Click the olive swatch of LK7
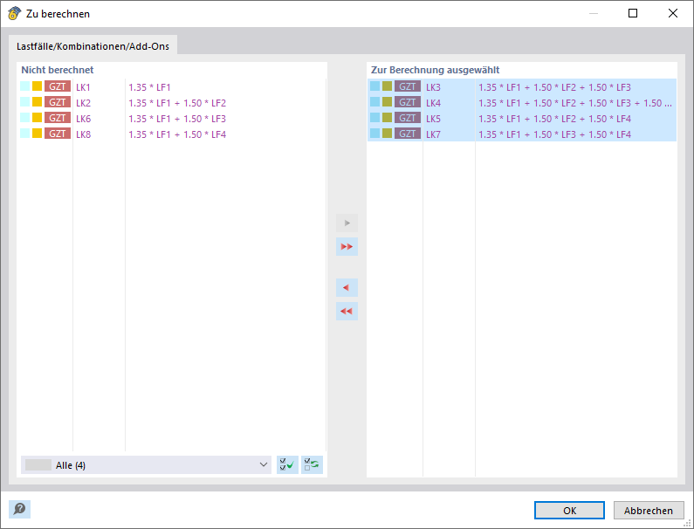Viewport: 694px width, 529px height. pos(388,134)
